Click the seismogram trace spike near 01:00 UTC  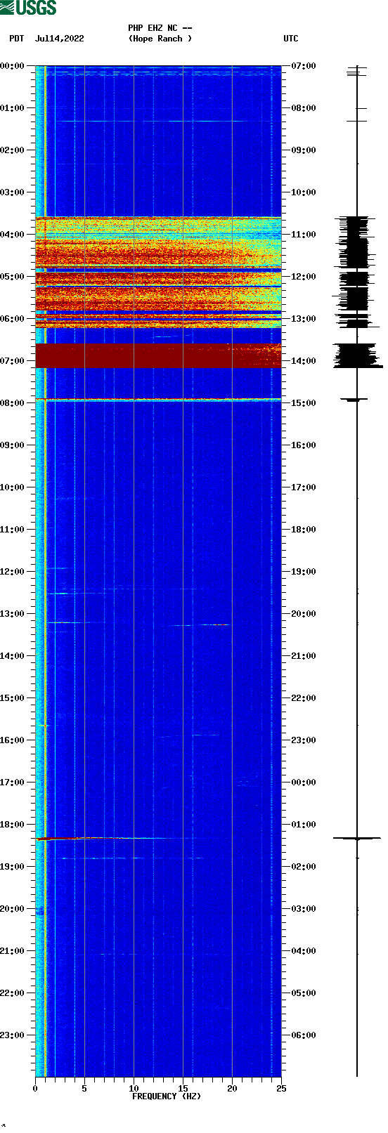[x=357, y=838]
